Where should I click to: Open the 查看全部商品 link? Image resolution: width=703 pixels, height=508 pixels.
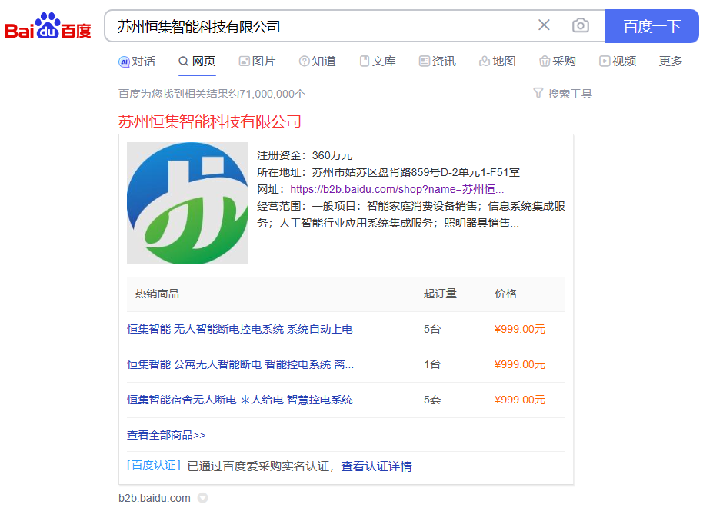pyautogui.click(x=166, y=435)
